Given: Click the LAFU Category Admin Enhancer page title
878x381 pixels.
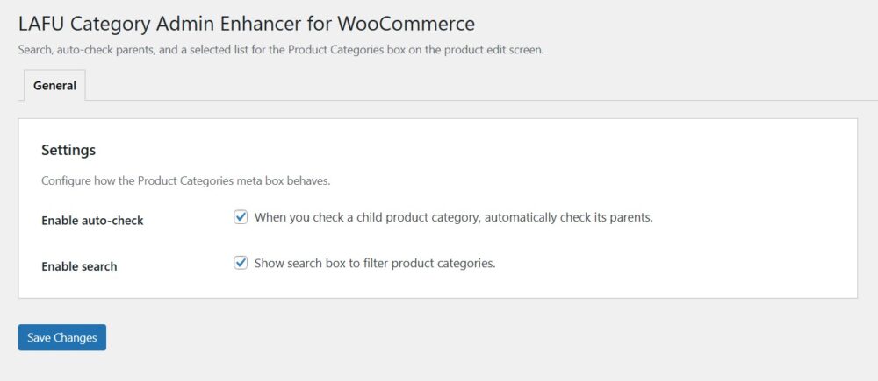Looking at the screenshot, I should (246, 24).
